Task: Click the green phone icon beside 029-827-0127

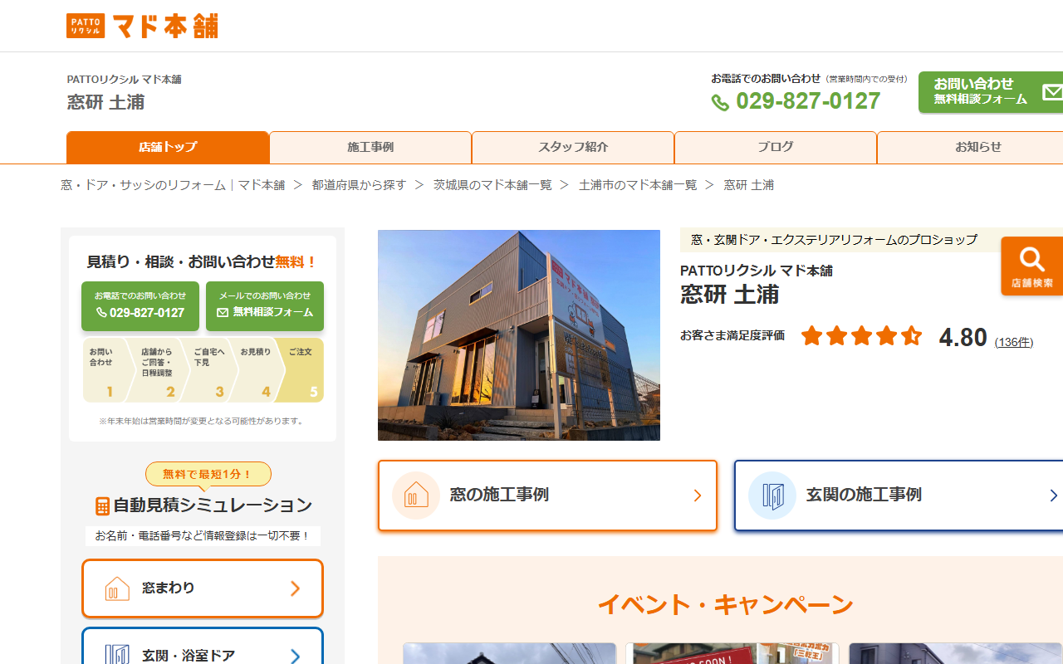Action: [720, 103]
